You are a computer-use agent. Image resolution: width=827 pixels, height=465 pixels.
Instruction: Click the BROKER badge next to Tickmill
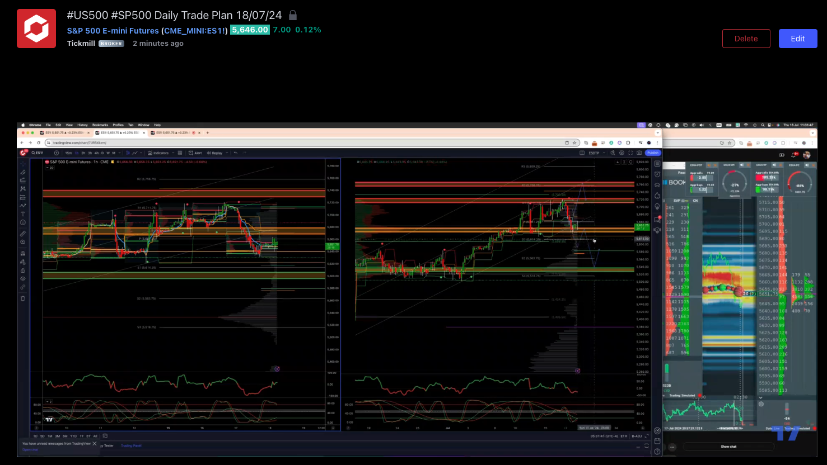click(x=111, y=44)
